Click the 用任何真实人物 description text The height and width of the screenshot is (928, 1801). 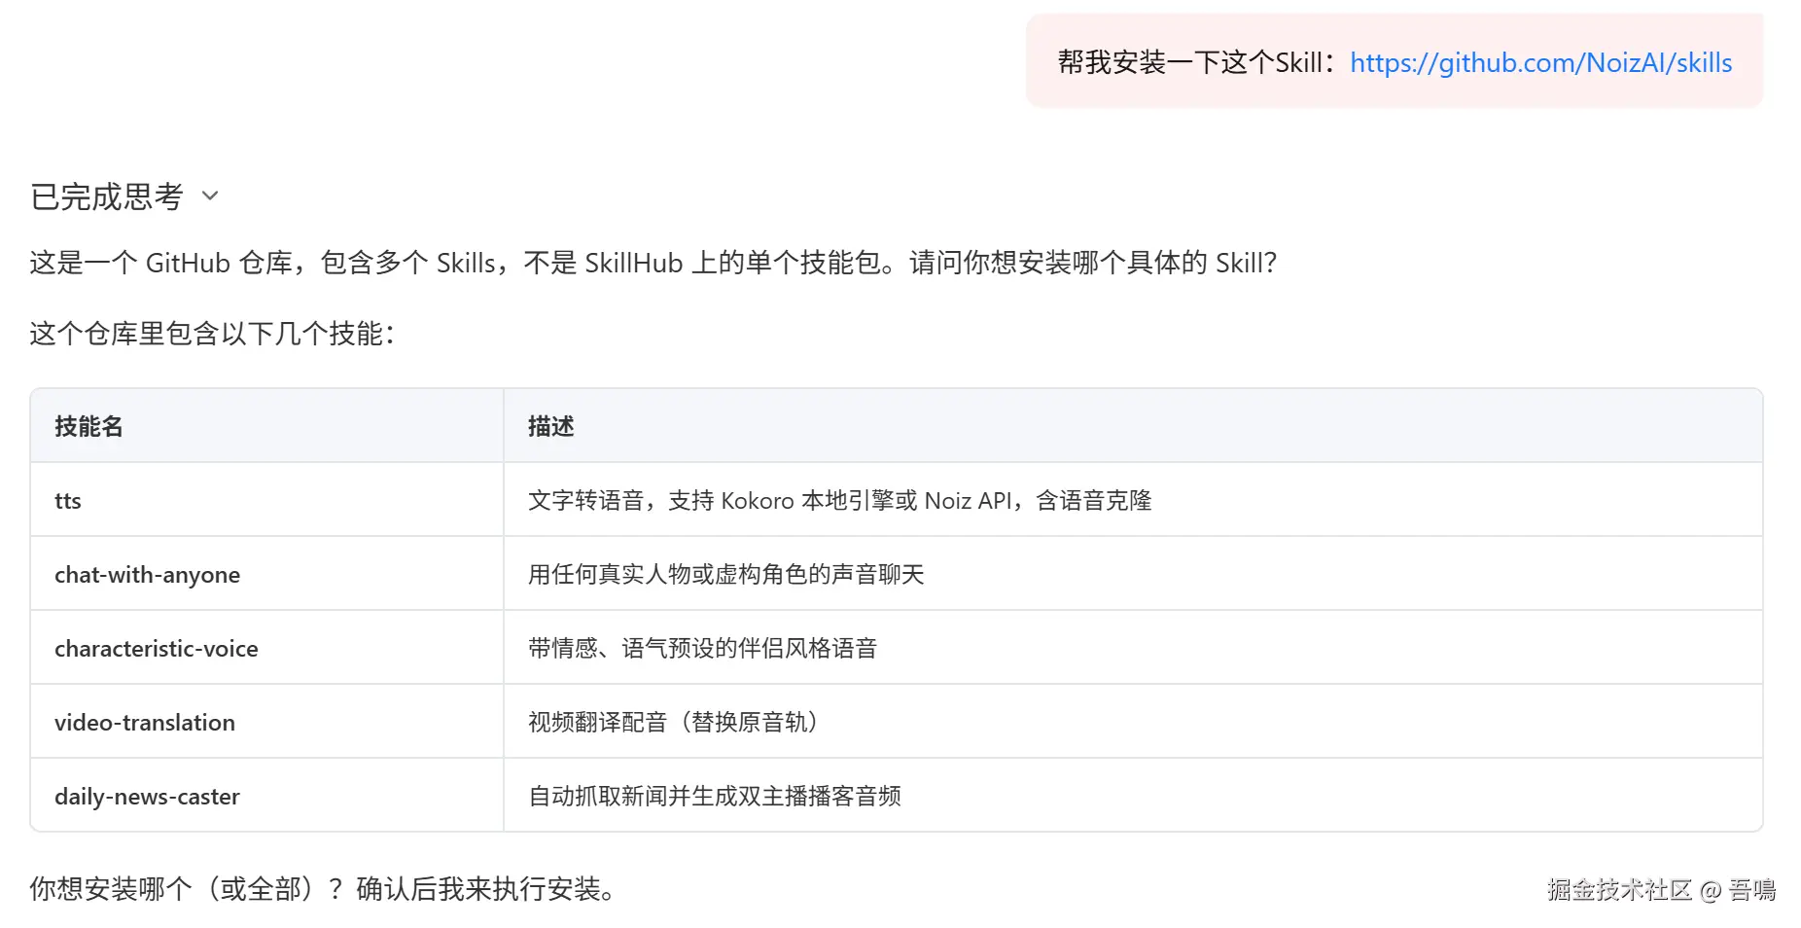[x=725, y=575]
